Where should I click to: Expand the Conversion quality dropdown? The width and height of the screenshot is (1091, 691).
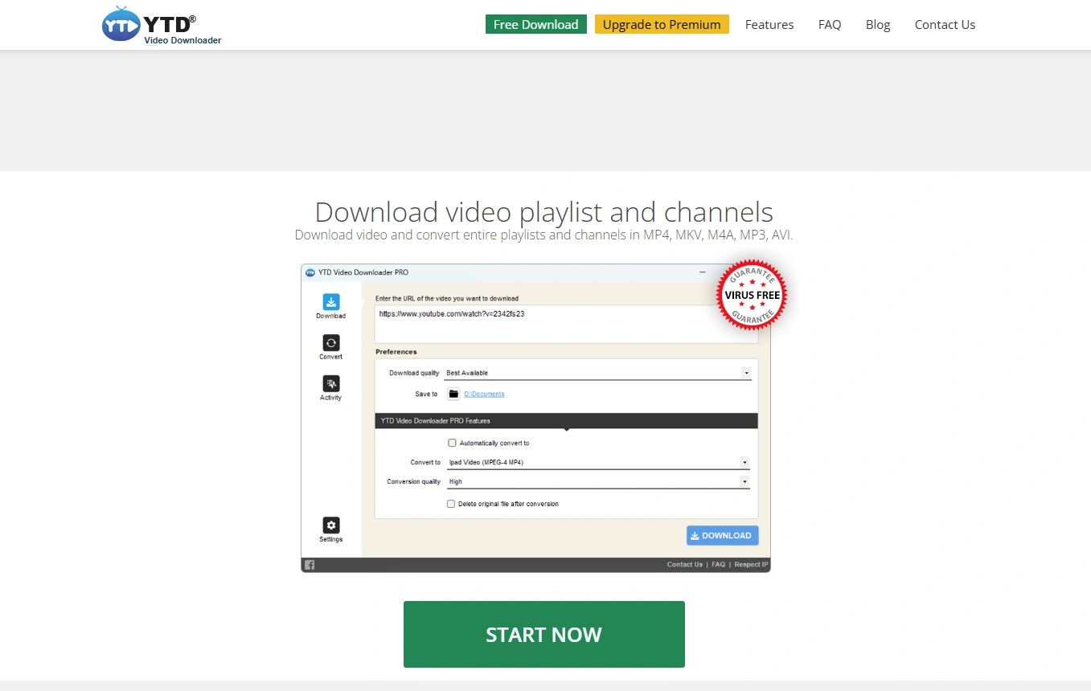pos(598,482)
